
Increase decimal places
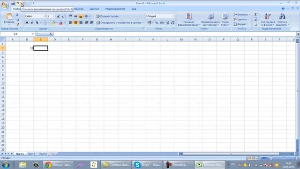click(168, 23)
